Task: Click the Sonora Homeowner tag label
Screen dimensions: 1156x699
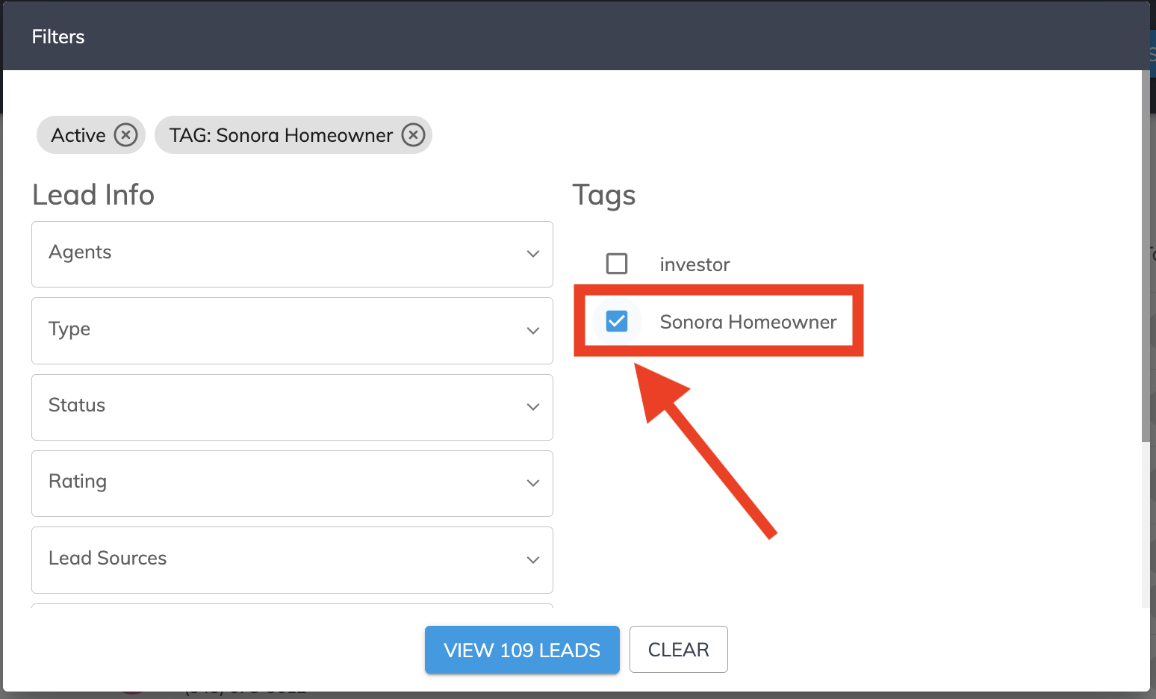Action: pyautogui.click(x=748, y=322)
